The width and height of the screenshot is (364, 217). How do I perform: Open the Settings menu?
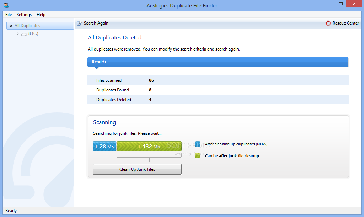pos(24,14)
